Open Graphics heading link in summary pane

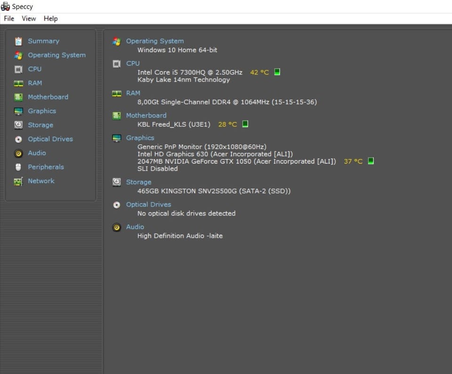click(x=140, y=138)
